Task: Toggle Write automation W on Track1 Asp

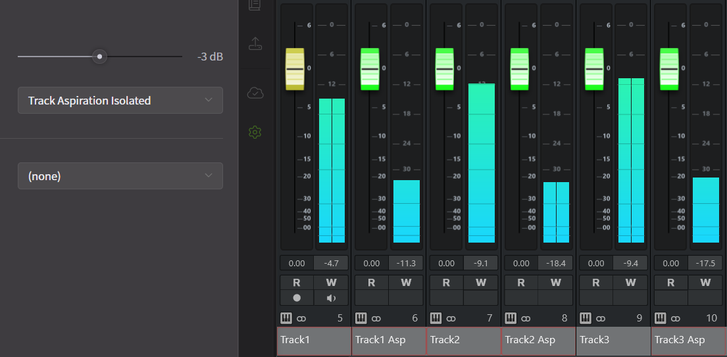Action: [406, 283]
